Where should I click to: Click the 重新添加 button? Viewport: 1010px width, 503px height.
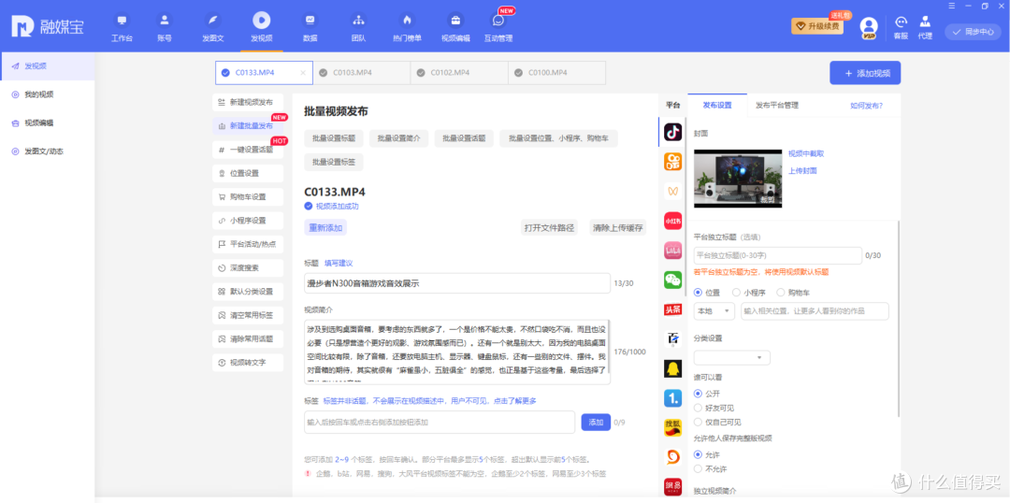click(x=325, y=227)
